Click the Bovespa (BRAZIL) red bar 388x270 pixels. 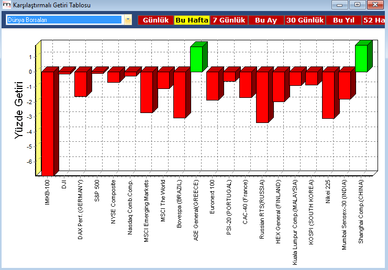180,95
